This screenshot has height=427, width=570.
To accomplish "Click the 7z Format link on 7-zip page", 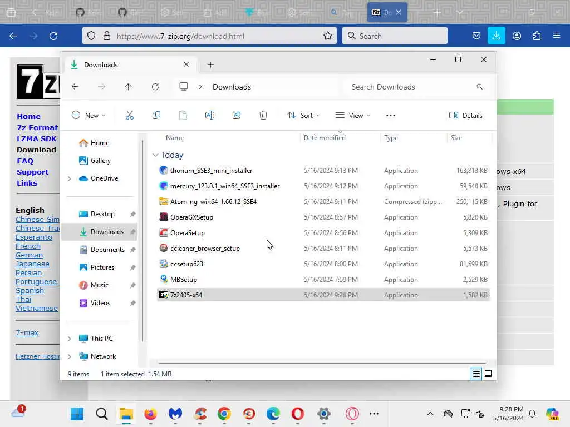I will (37, 127).
